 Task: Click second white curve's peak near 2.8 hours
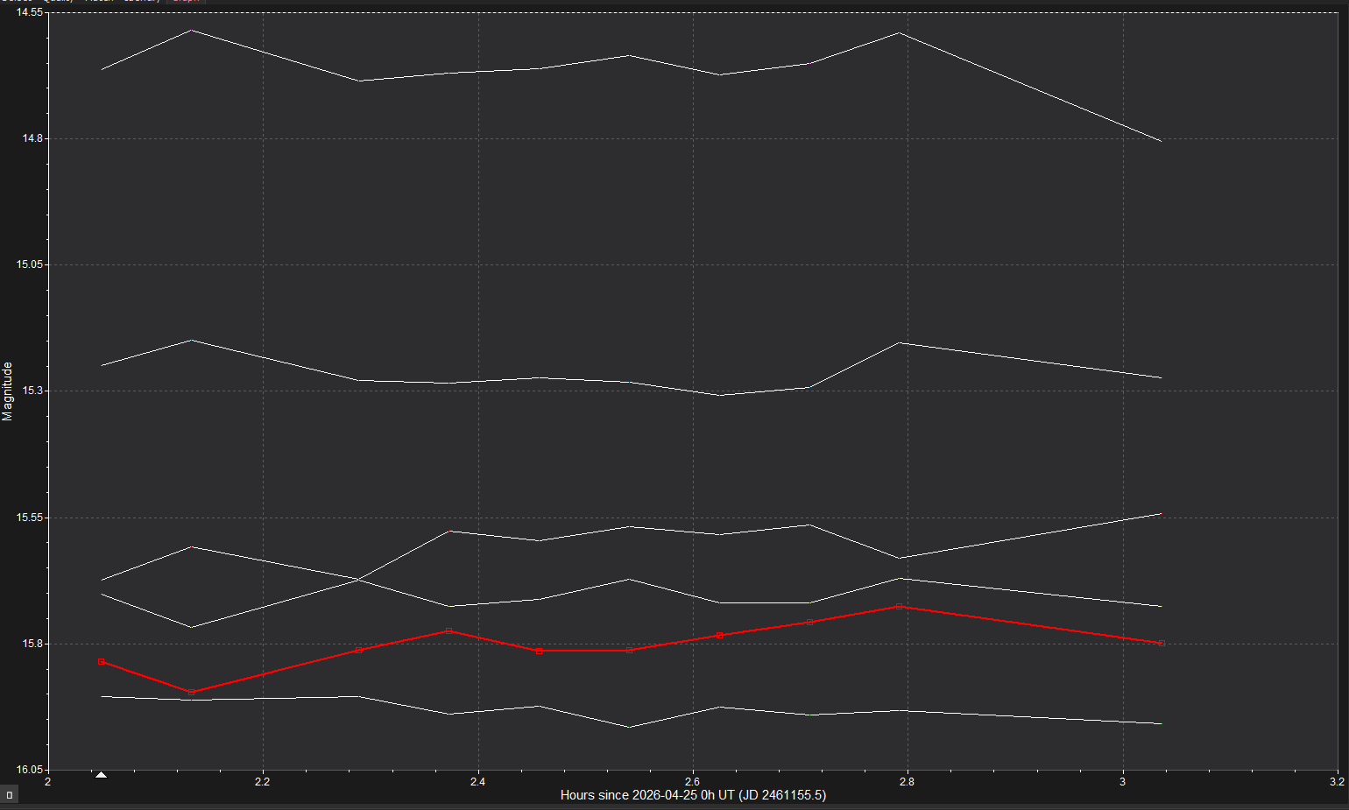pos(899,342)
